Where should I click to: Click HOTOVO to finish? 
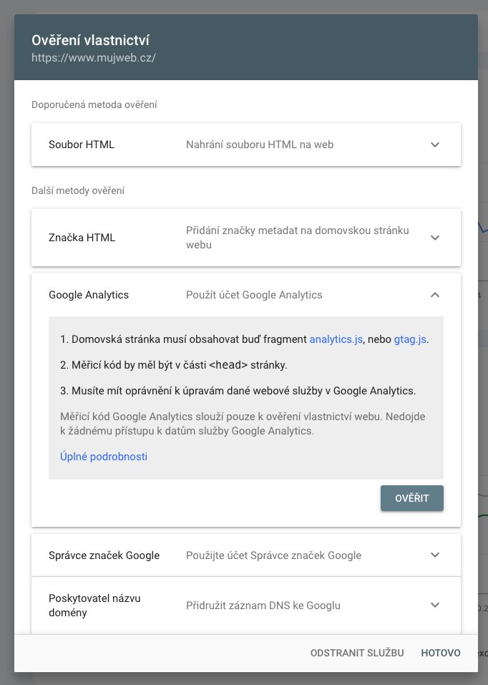pyautogui.click(x=441, y=653)
